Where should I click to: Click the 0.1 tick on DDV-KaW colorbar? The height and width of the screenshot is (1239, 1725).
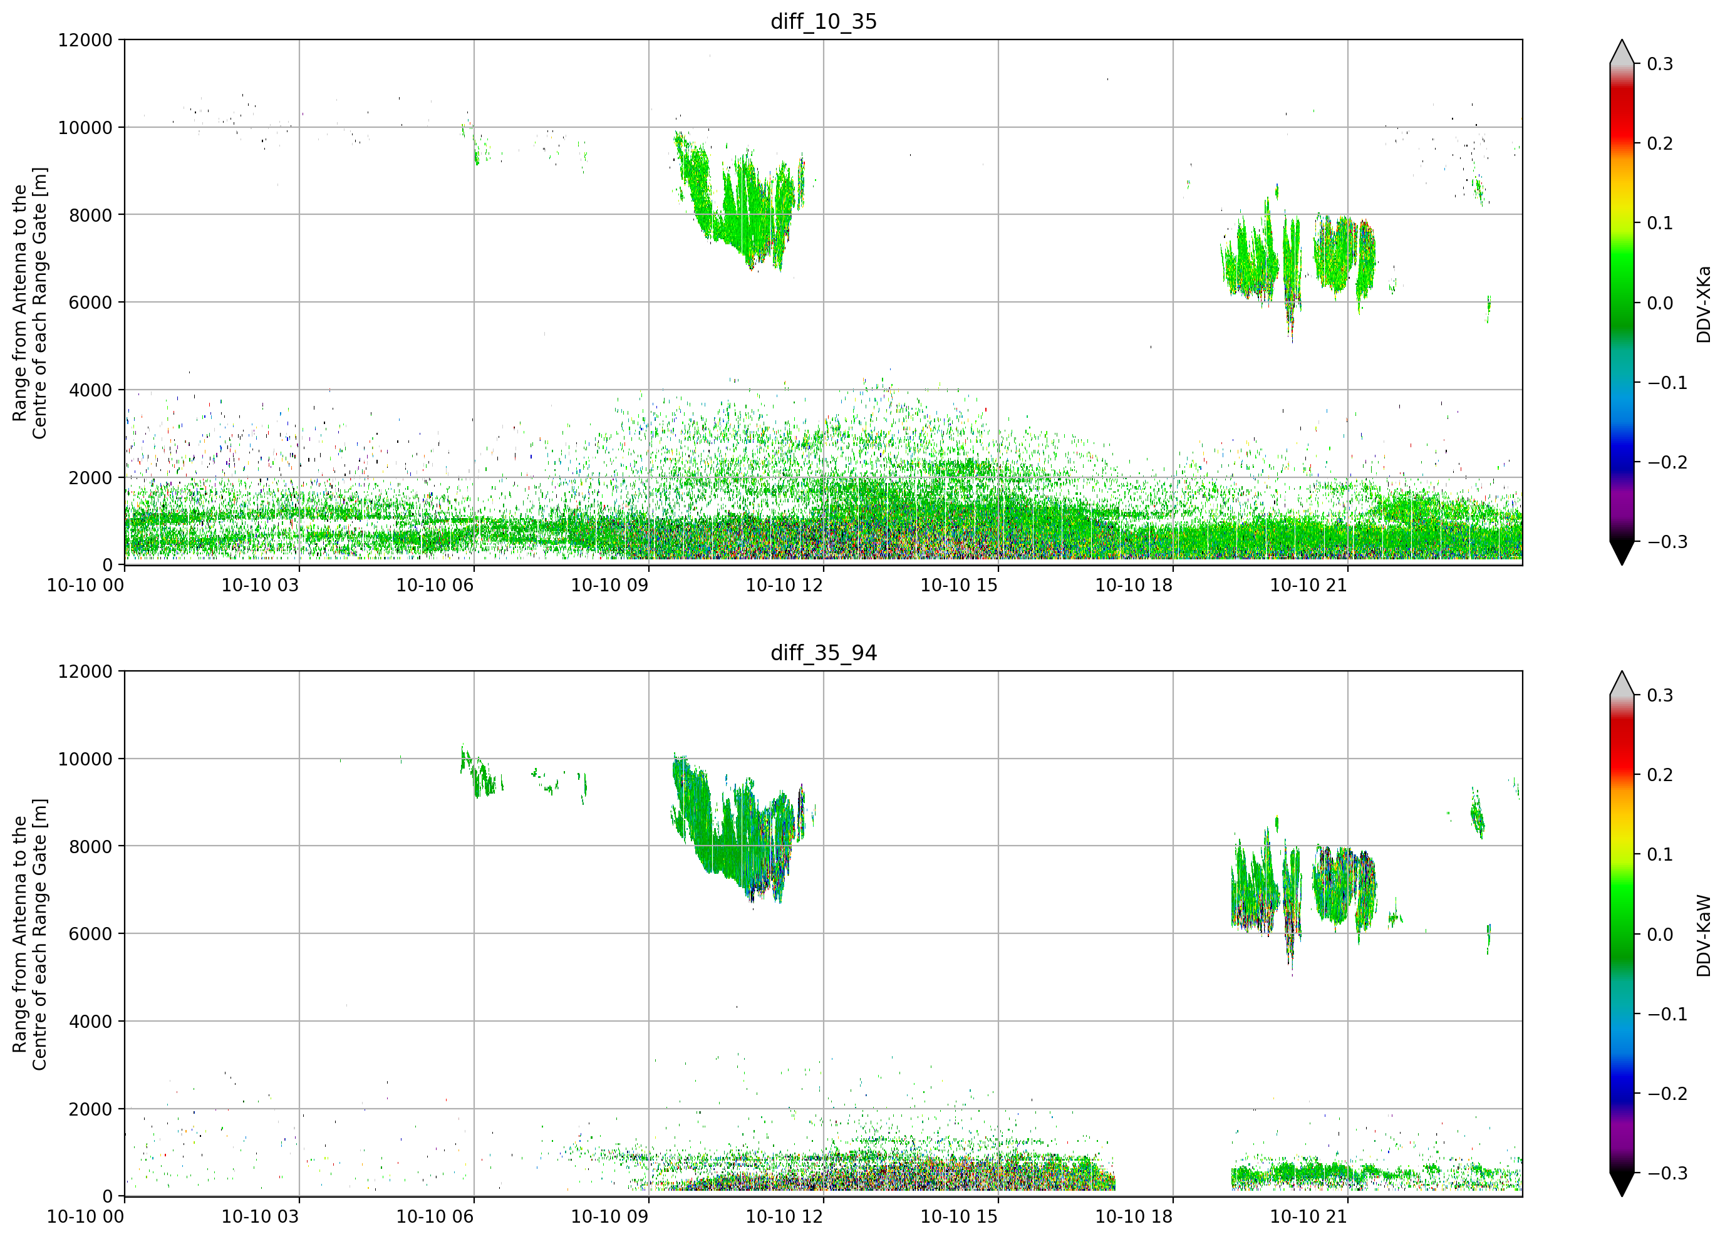(x=1660, y=854)
